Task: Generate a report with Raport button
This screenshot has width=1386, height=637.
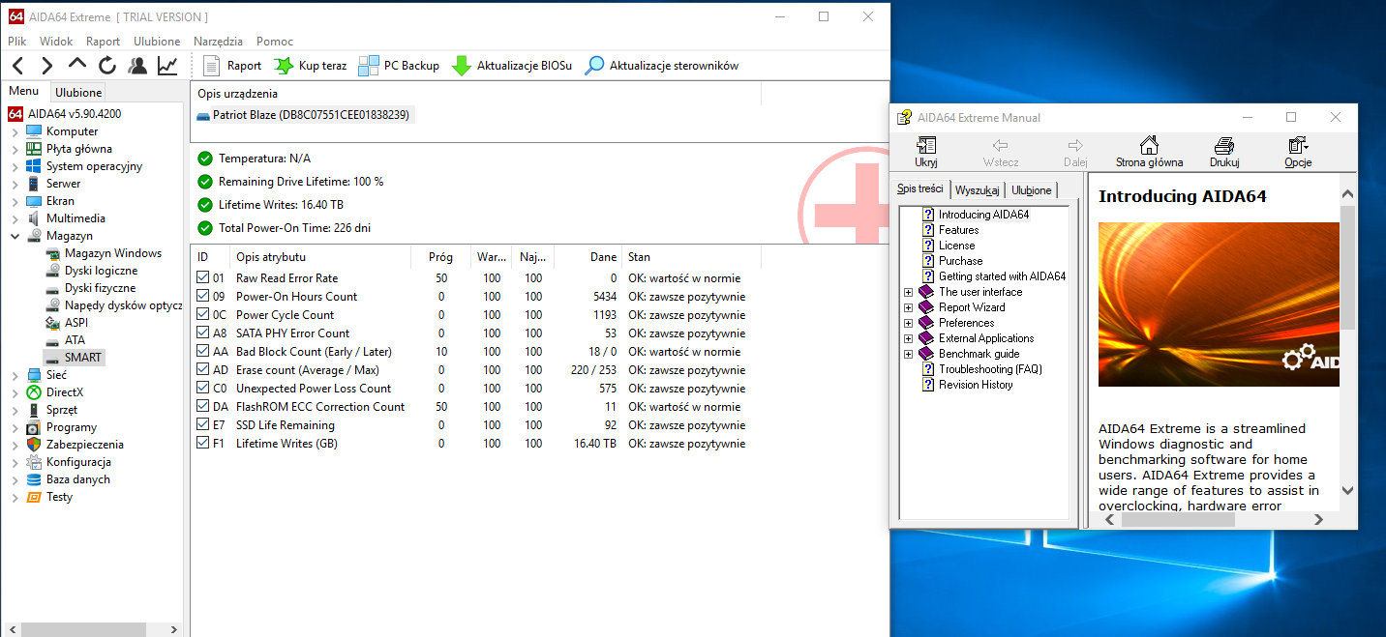Action: point(232,66)
